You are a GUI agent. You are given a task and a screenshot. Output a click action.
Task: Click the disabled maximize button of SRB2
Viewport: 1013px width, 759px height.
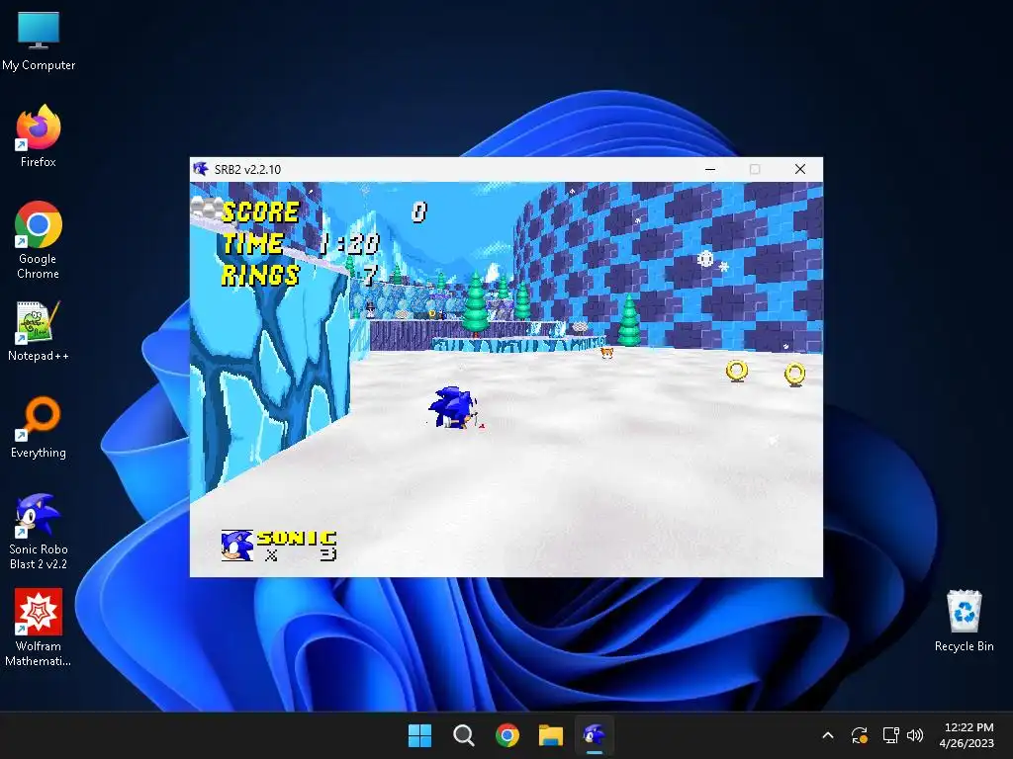755,169
